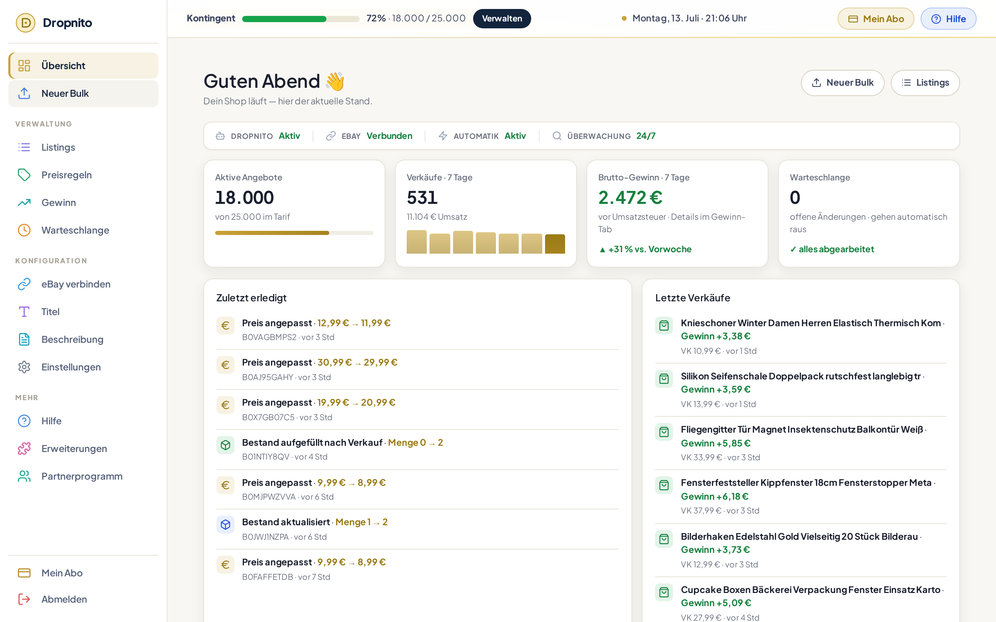This screenshot has height=622, width=996.
Task: Click the Dropnito logo icon
Action: coord(26,22)
